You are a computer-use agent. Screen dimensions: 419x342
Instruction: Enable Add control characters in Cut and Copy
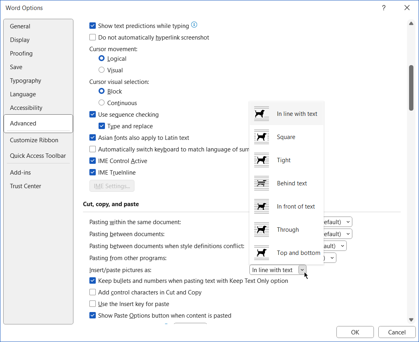[x=93, y=292]
